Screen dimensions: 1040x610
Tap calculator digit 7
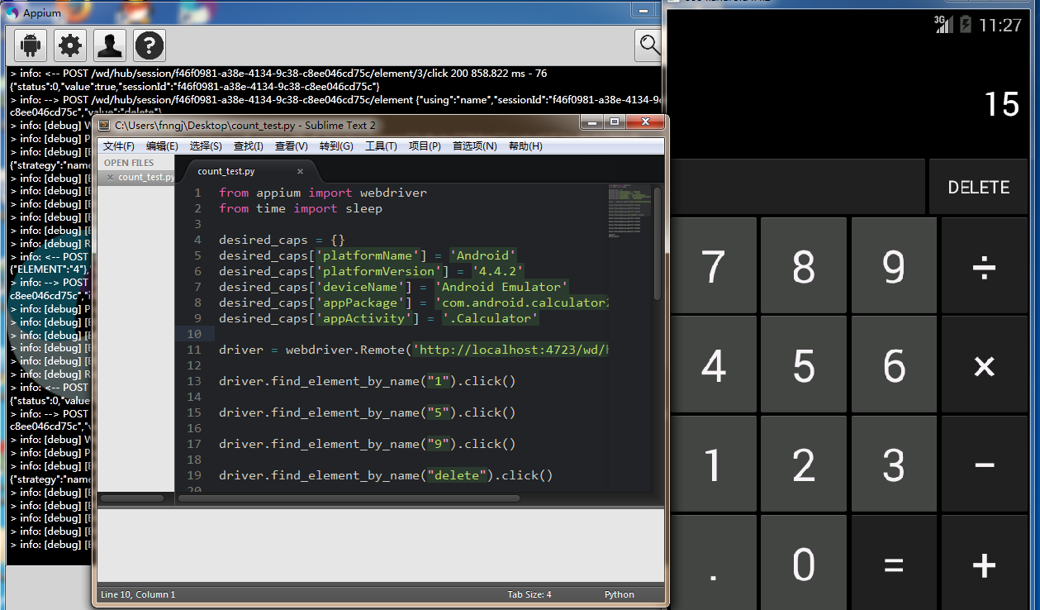713,267
